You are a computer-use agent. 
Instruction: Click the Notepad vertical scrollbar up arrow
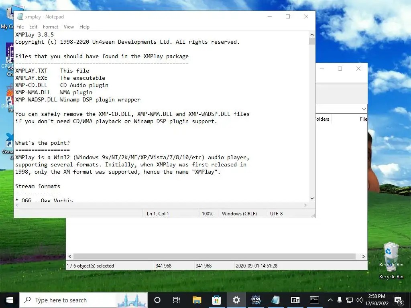pyautogui.click(x=312, y=34)
